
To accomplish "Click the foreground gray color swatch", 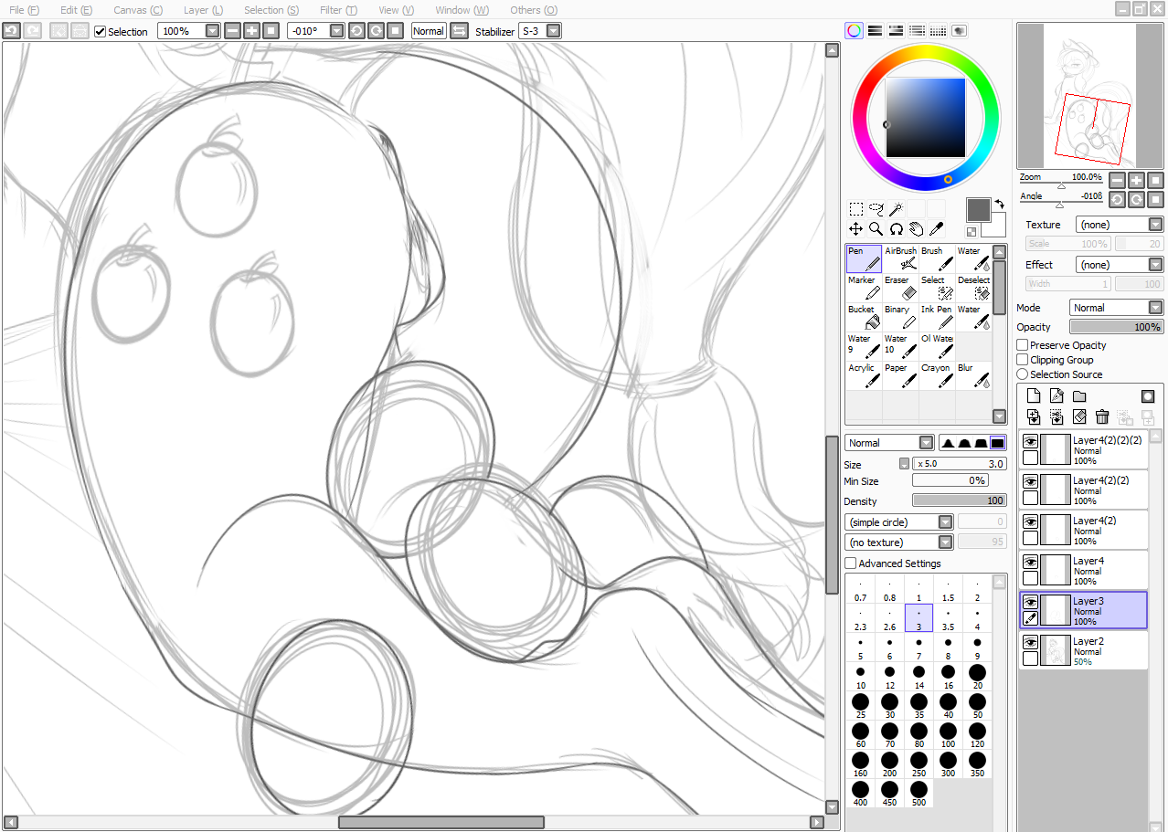I will point(978,209).
